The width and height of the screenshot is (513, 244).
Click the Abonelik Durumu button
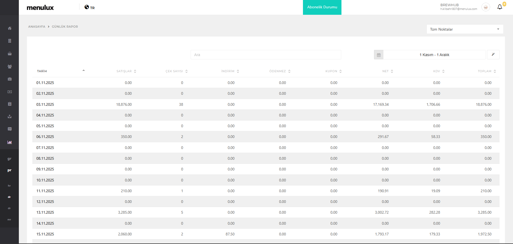(322, 7)
